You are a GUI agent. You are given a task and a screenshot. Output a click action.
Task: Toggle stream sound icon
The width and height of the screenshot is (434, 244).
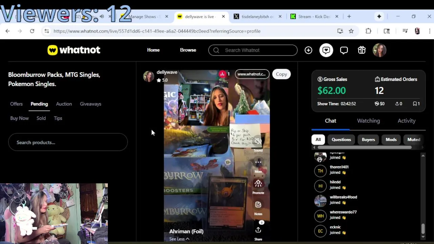tap(258, 141)
